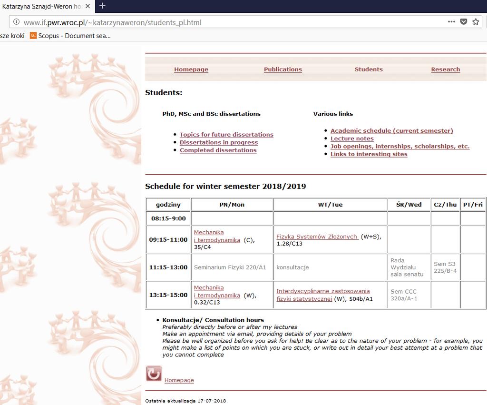Go to the Publications menu item
Image resolution: width=487 pixels, height=405 pixels.
[x=282, y=69]
